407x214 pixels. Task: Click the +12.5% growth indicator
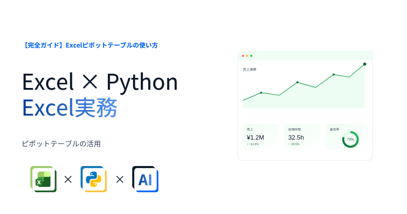pyautogui.click(x=253, y=144)
